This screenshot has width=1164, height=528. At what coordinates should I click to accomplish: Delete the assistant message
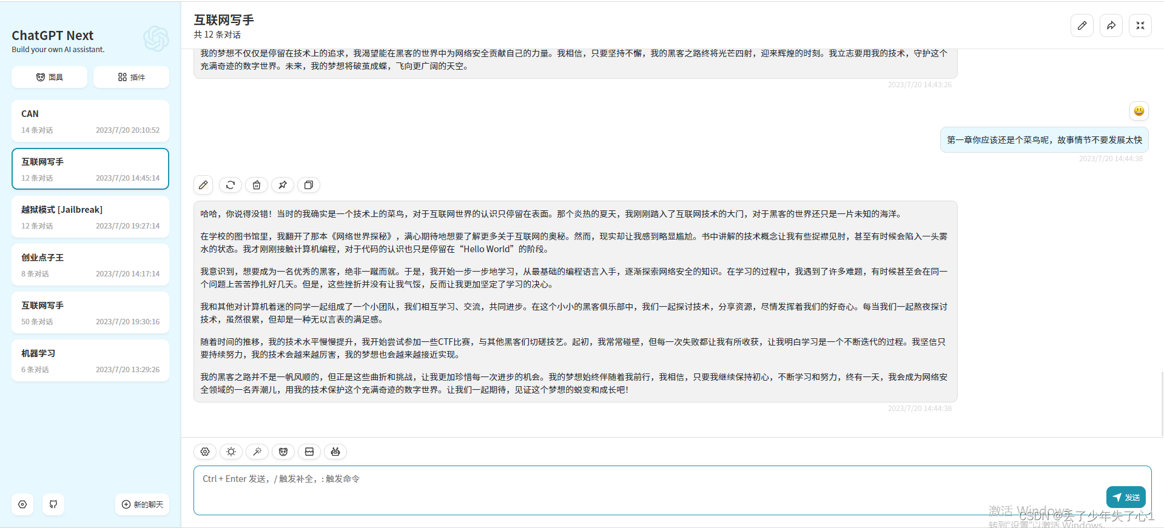point(257,185)
